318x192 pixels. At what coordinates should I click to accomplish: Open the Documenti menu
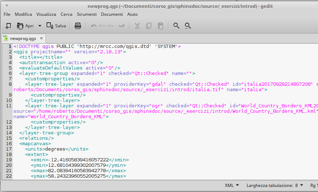click(112, 14)
